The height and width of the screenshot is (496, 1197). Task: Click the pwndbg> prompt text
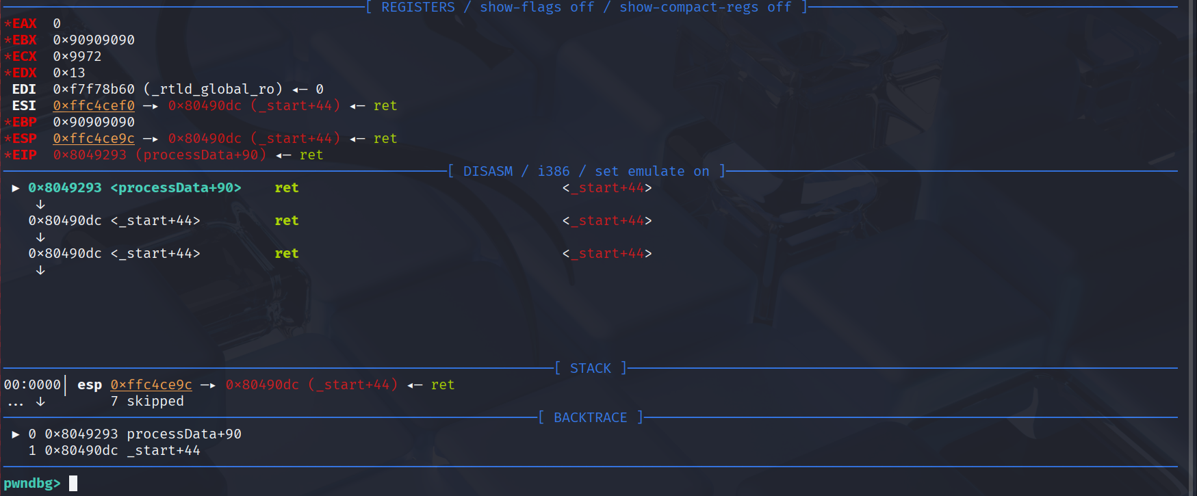(x=32, y=484)
